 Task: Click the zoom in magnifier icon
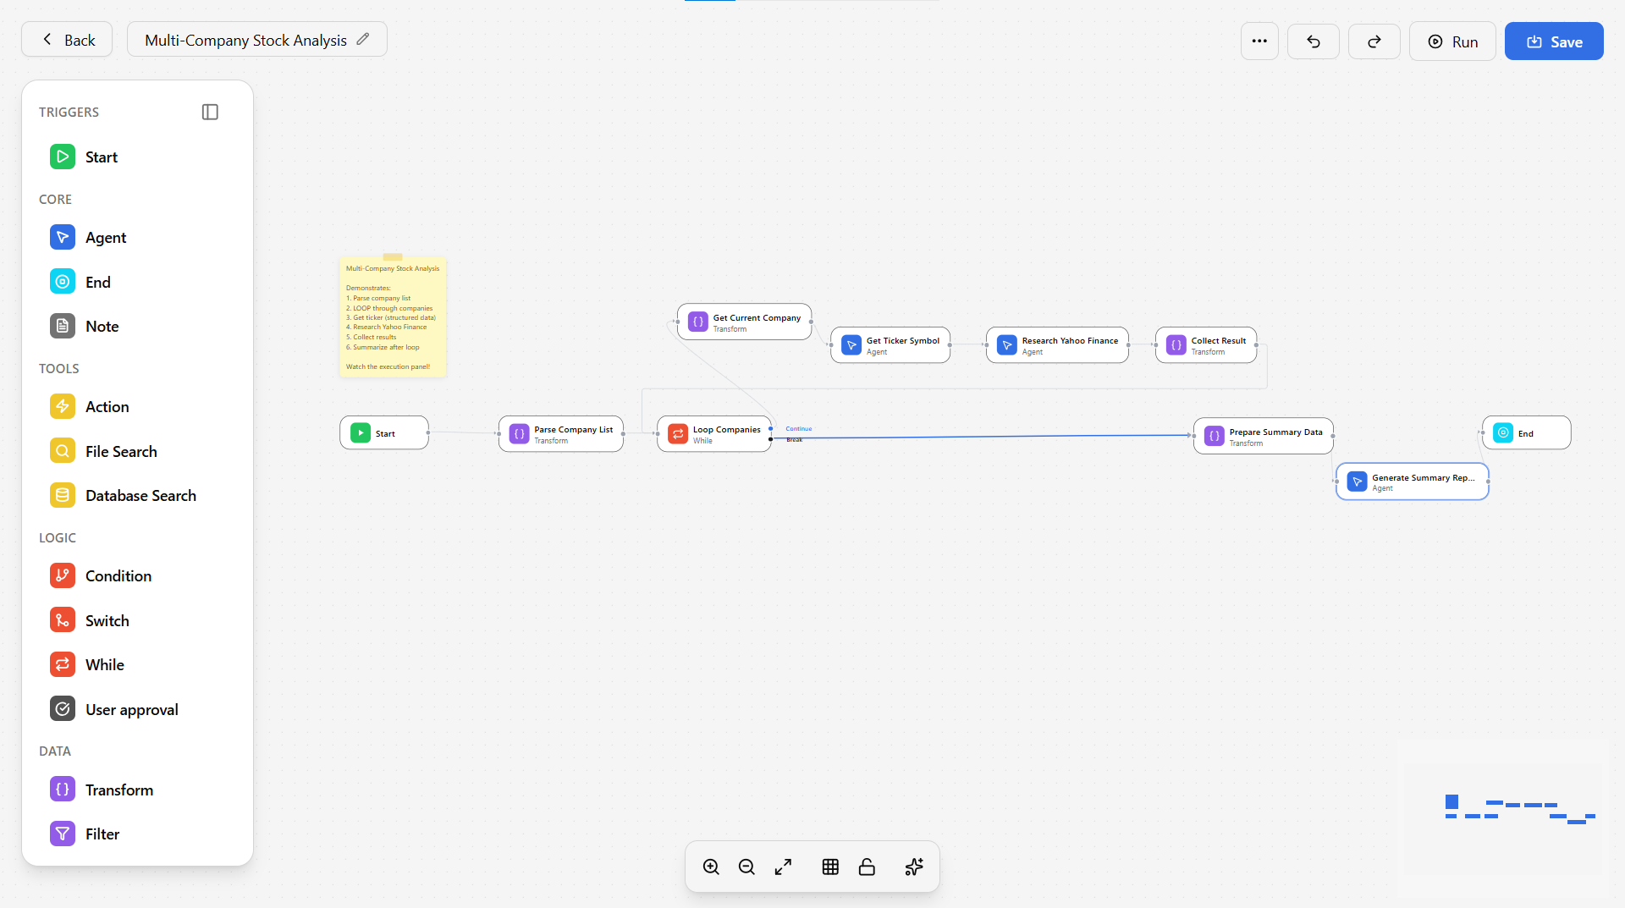pos(711,867)
